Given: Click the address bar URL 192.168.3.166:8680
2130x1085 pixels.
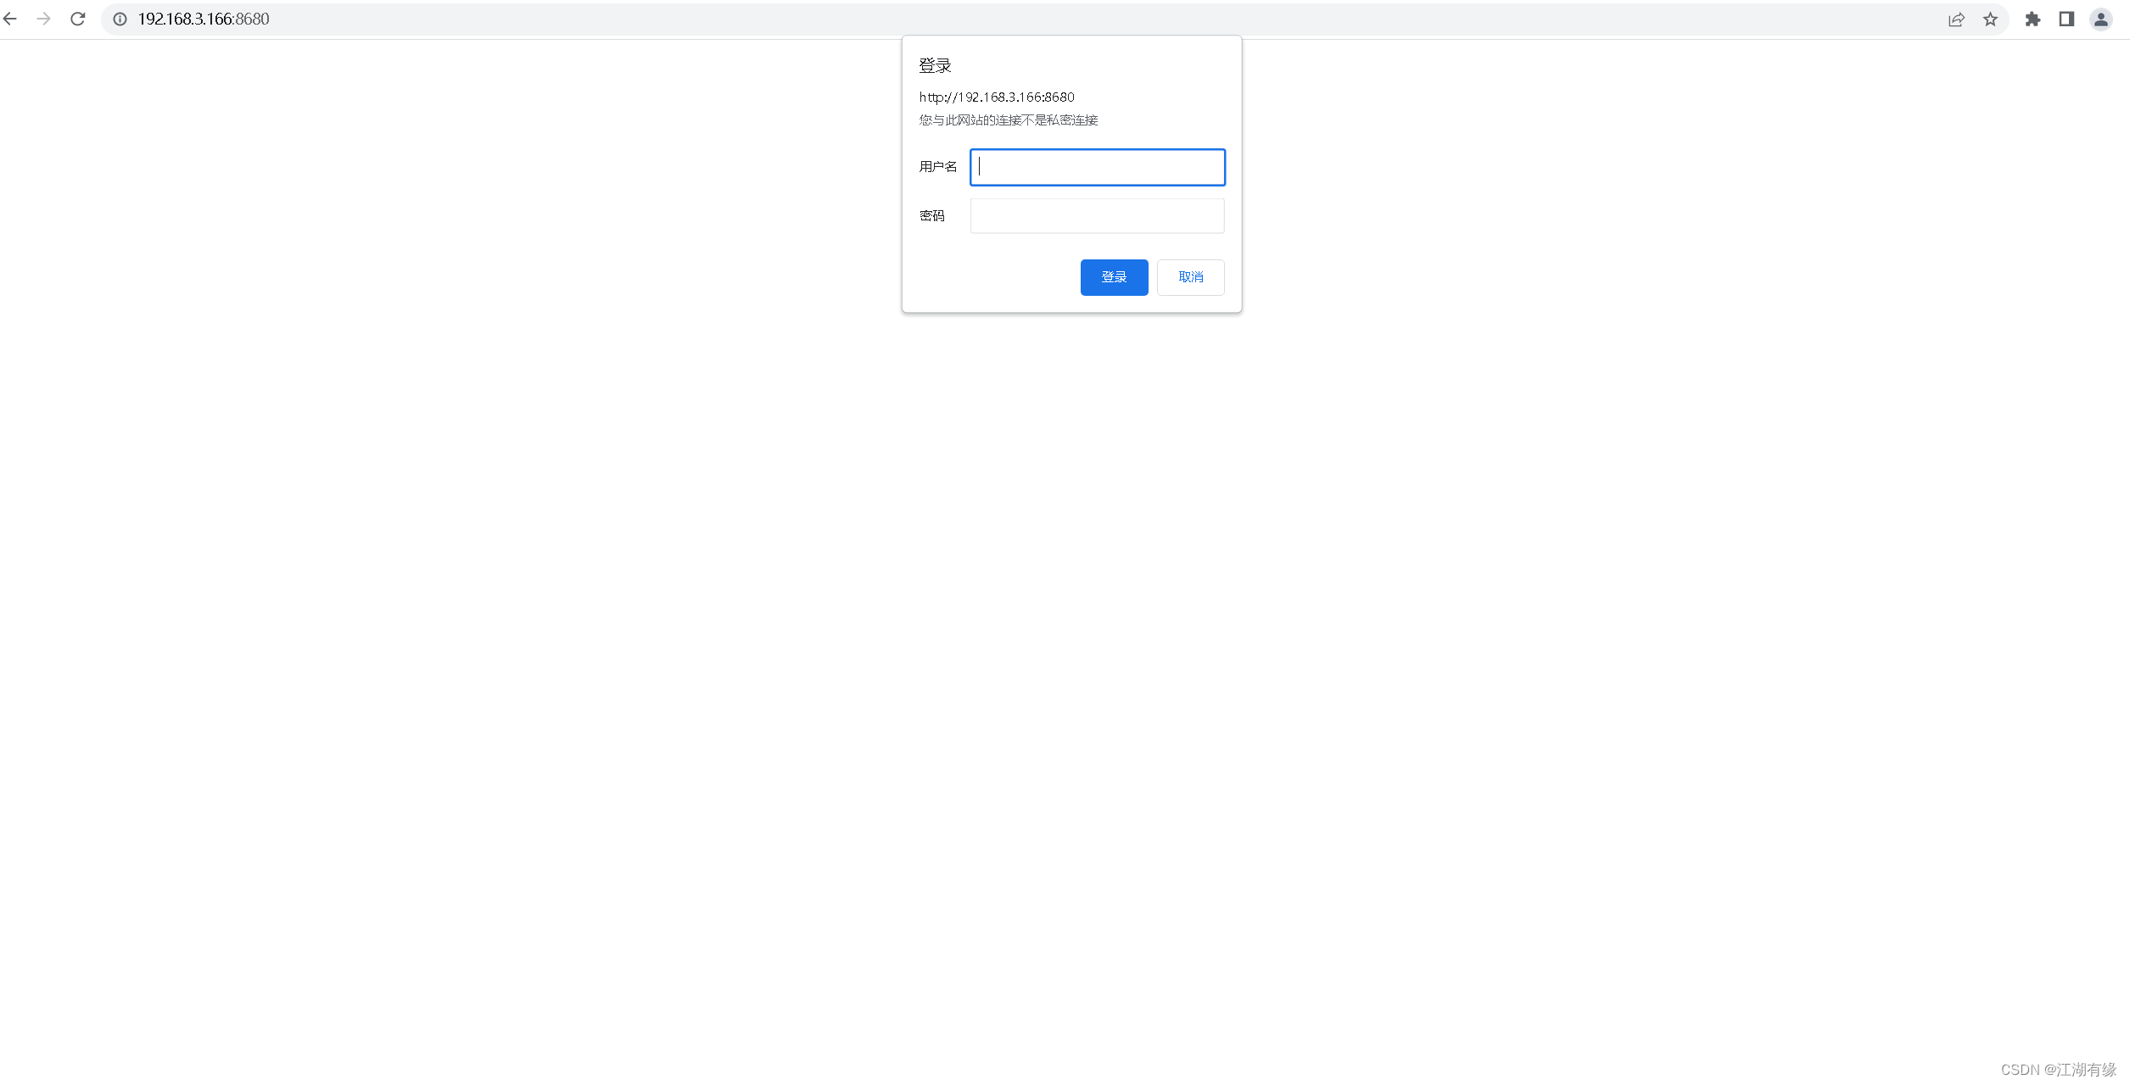Looking at the screenshot, I should point(204,19).
